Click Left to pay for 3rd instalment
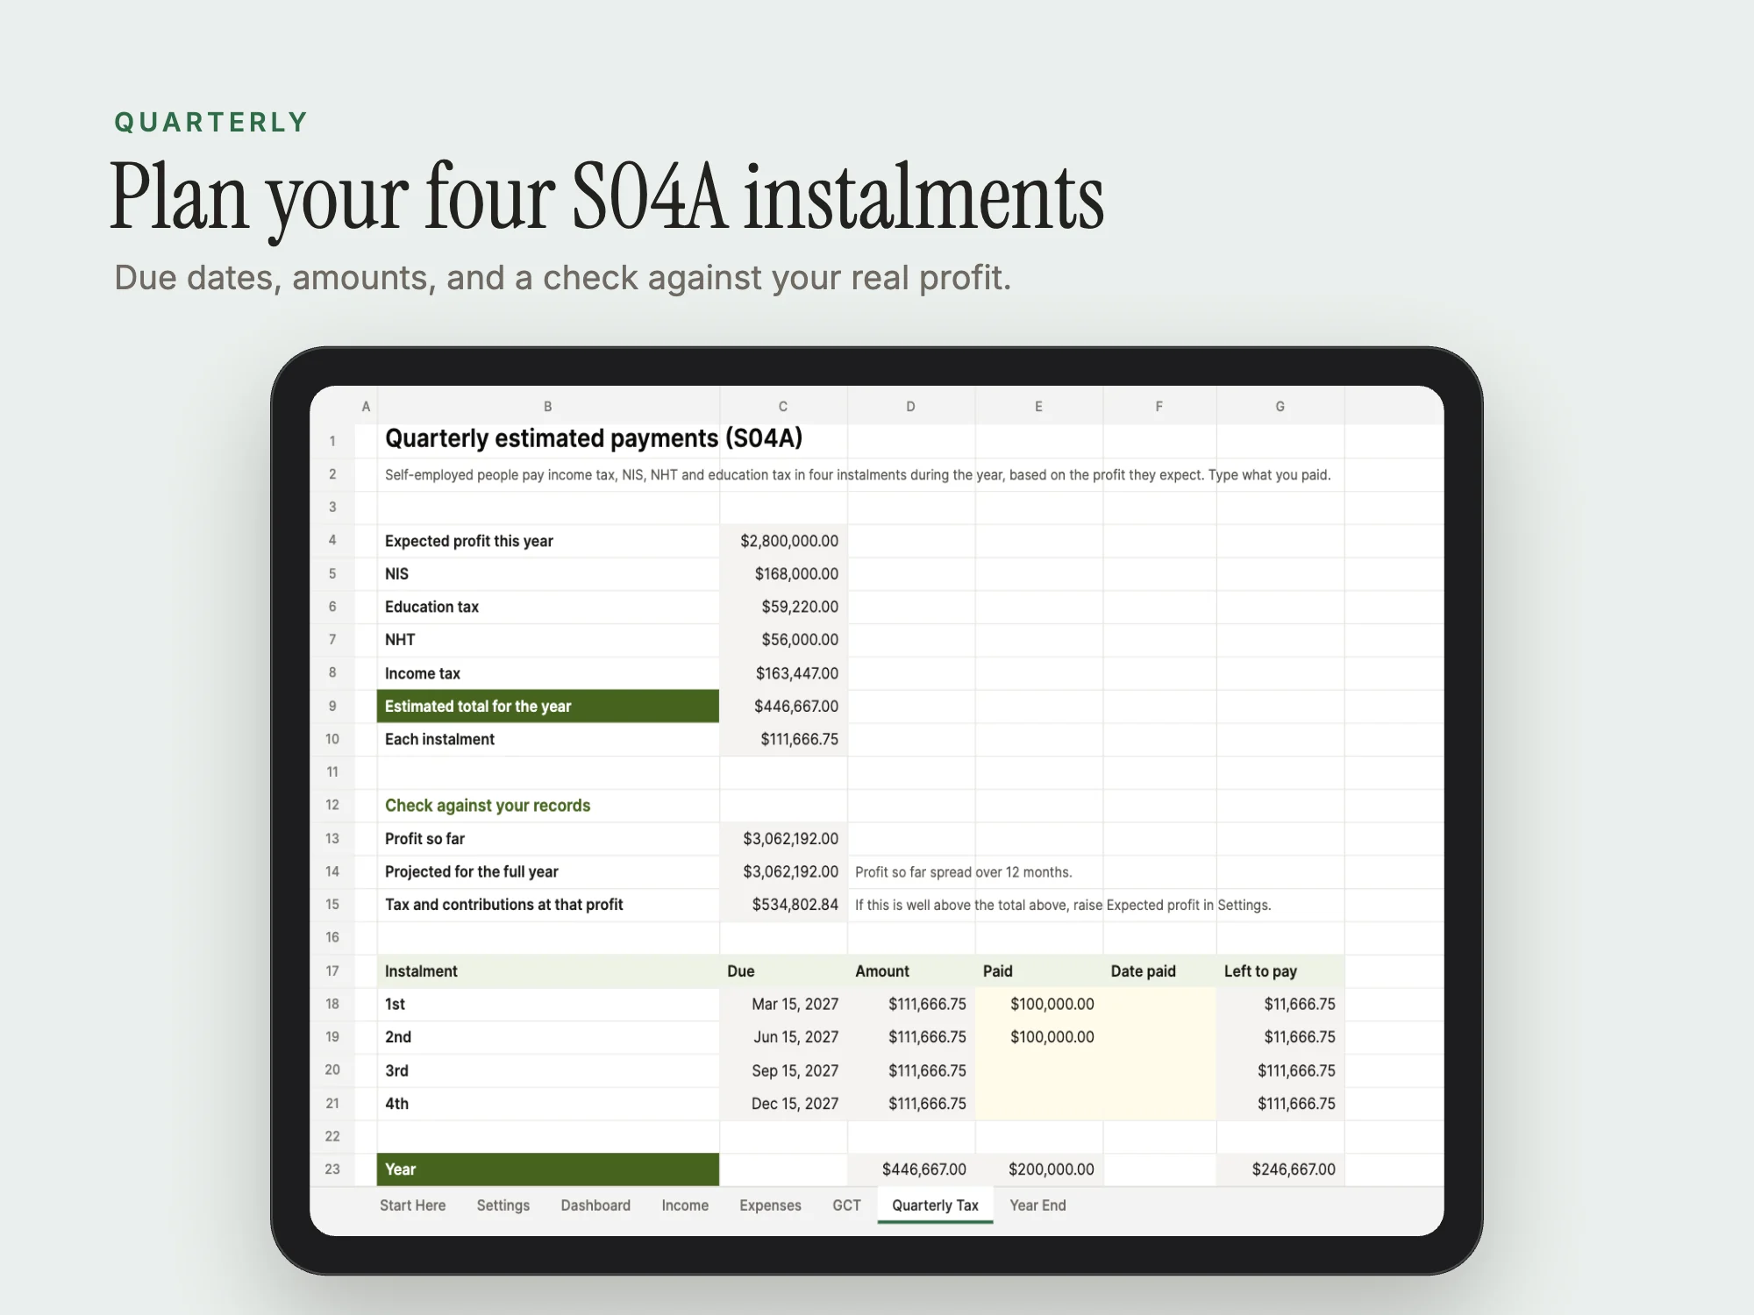This screenshot has height=1315, width=1754. 1280,1070
